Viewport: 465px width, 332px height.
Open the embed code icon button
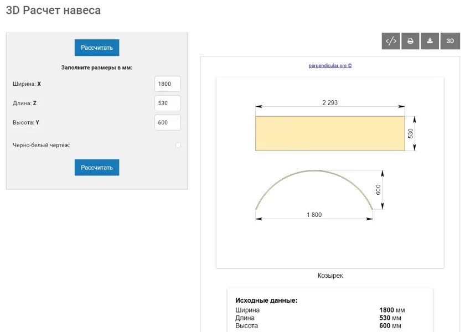(391, 41)
